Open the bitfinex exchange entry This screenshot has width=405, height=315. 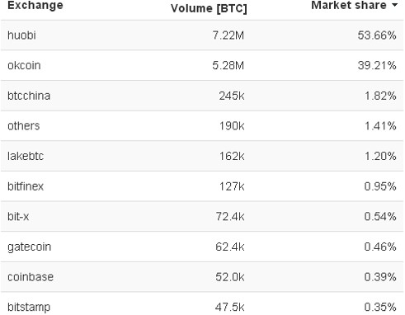pyautogui.click(x=26, y=186)
